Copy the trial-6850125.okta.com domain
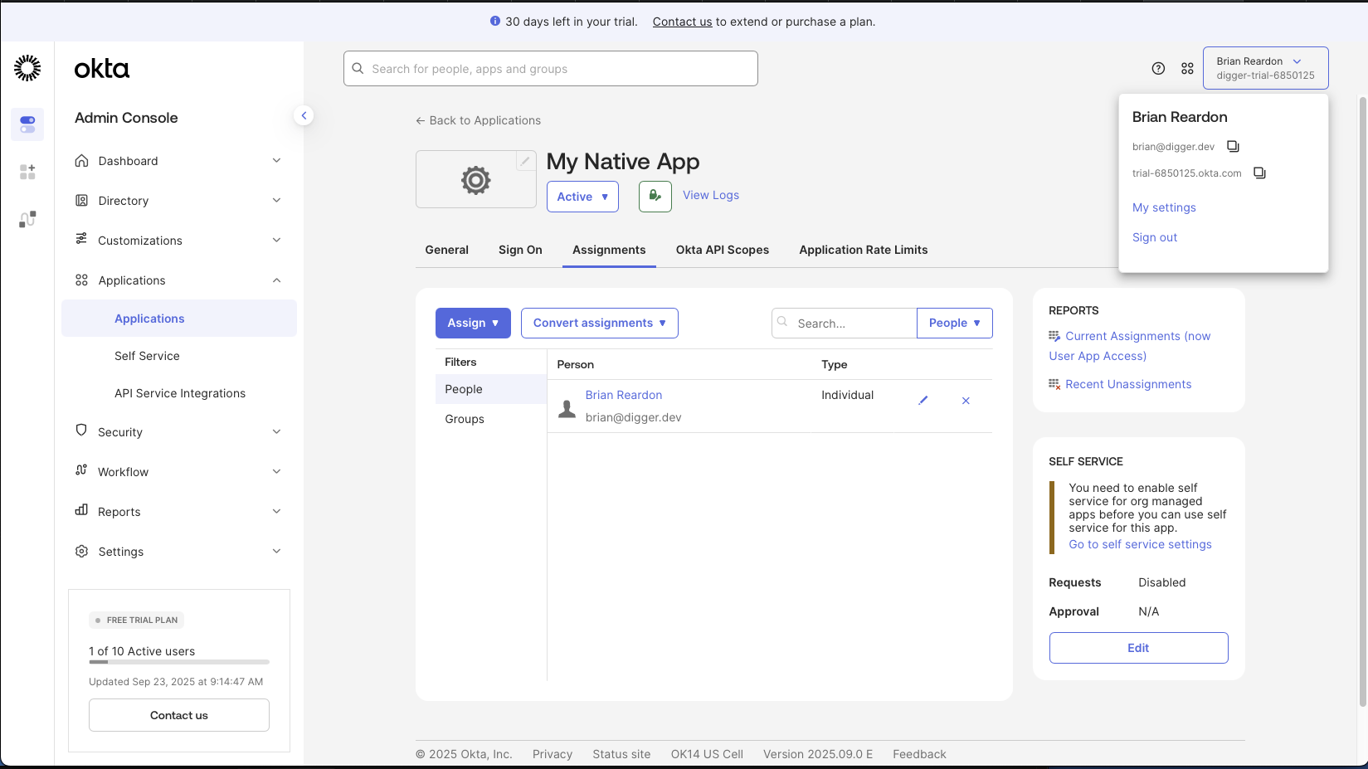Screen dimensions: 1368x769 point(1259,173)
